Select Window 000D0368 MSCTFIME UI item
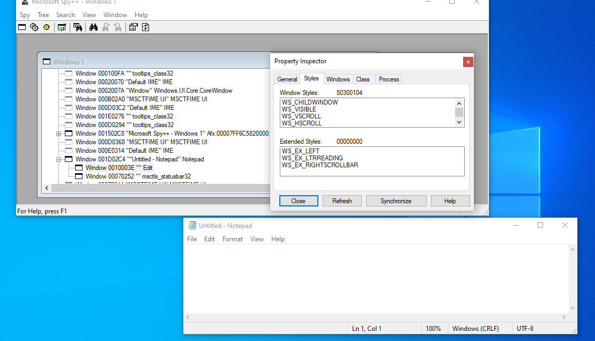Image resolution: width=595 pixels, height=341 pixels. (141, 142)
